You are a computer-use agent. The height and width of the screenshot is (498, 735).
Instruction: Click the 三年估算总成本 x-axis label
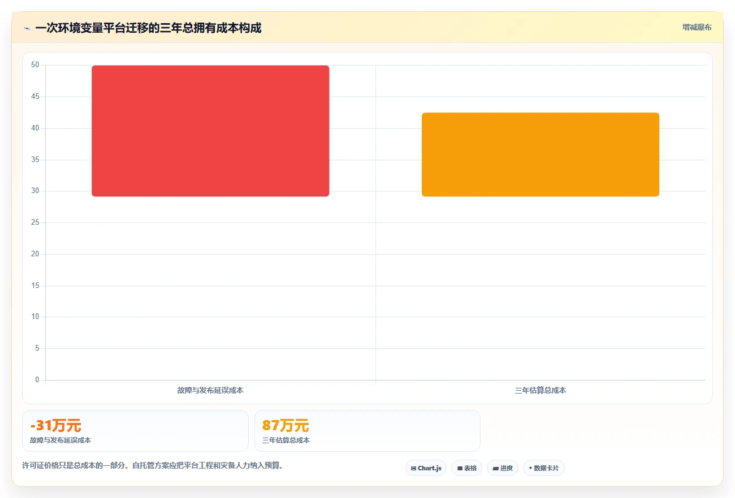tap(541, 390)
